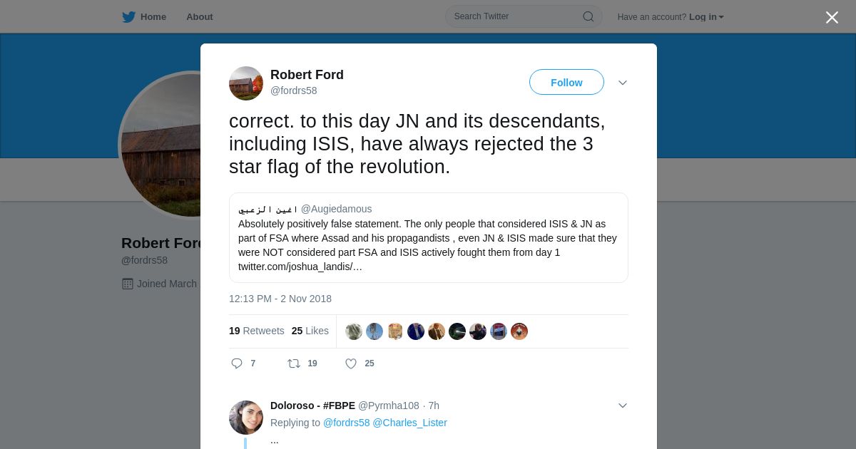This screenshot has width=856, height=449.
Task: Retweet using the retweet arrows icon
Action: pos(294,363)
